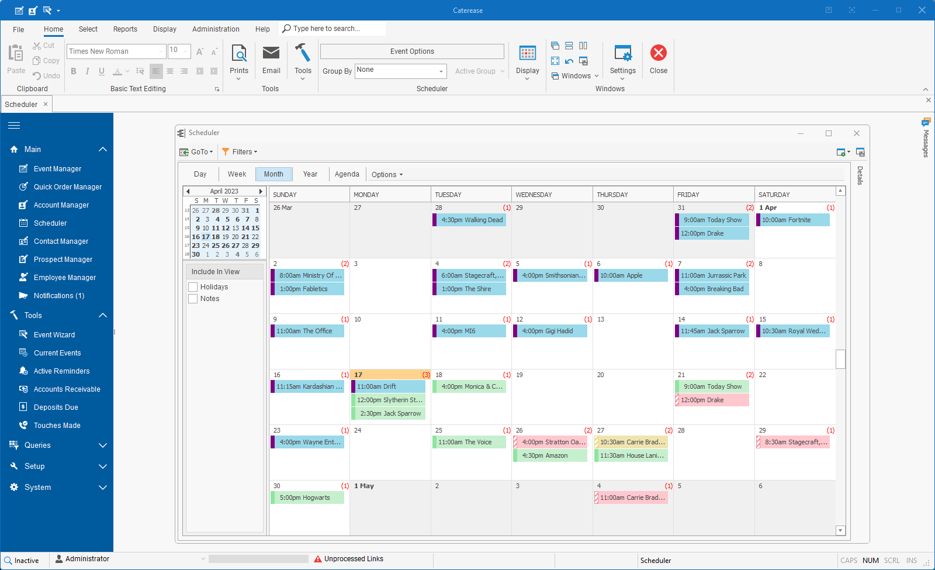Enable the Notes checkbox
Screen dimensions: 935x570
[x=193, y=298]
